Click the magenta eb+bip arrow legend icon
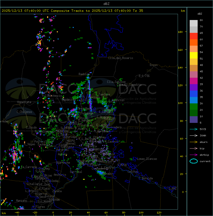The image size is (213, 216). (x=194, y=155)
